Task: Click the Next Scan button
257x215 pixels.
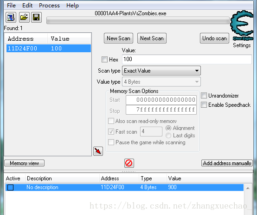Action: click(x=152, y=38)
